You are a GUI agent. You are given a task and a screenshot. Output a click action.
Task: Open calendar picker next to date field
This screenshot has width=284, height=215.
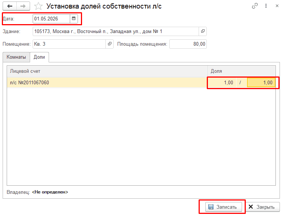point(74,19)
